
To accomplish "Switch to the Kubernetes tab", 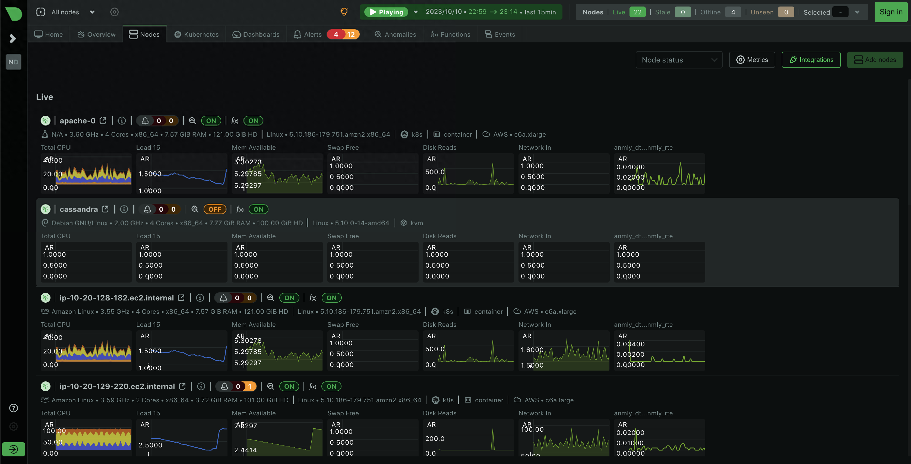I will [196, 34].
